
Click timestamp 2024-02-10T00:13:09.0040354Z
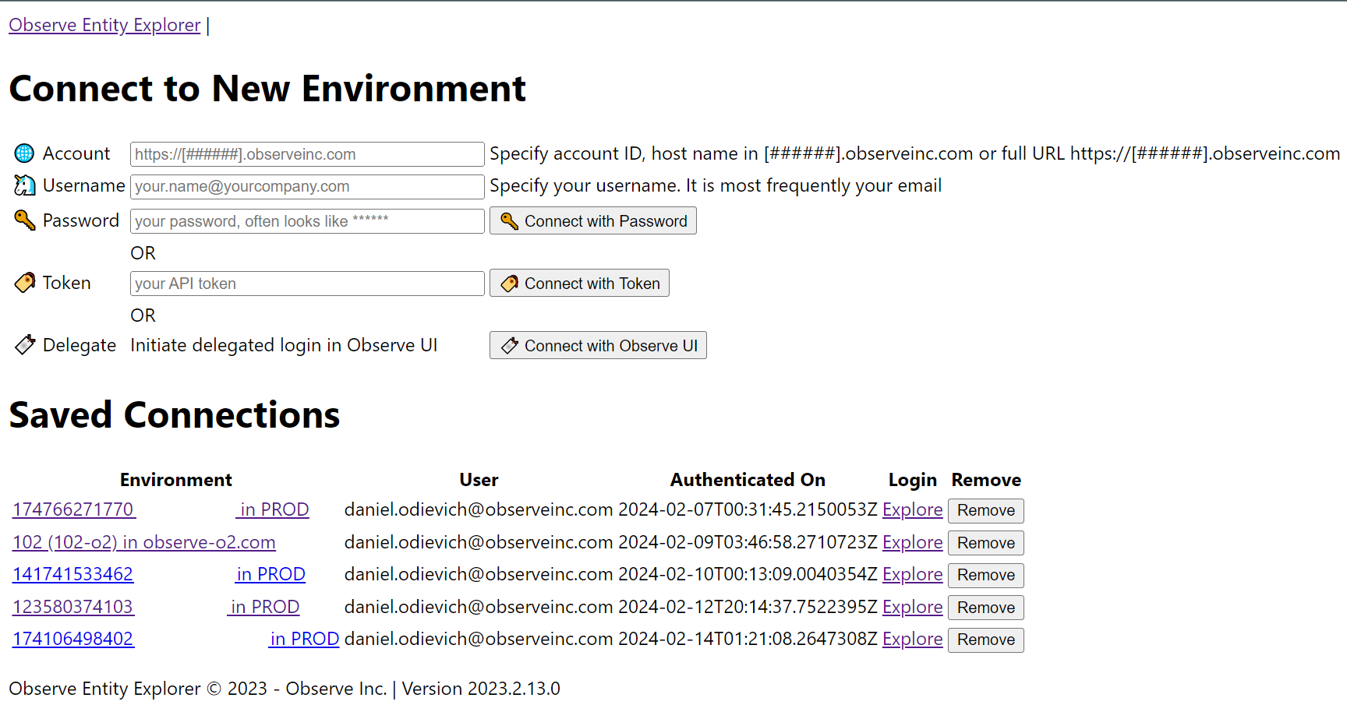click(748, 574)
